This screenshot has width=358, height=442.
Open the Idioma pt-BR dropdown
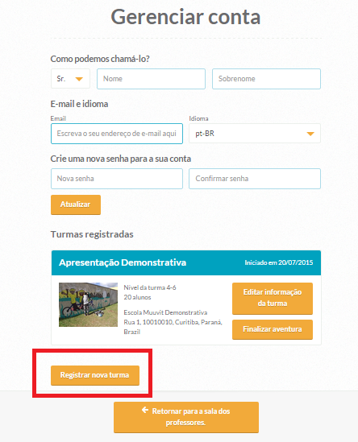click(255, 134)
